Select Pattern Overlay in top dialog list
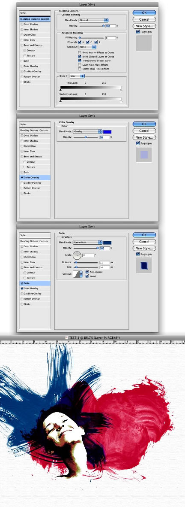 [35, 77]
